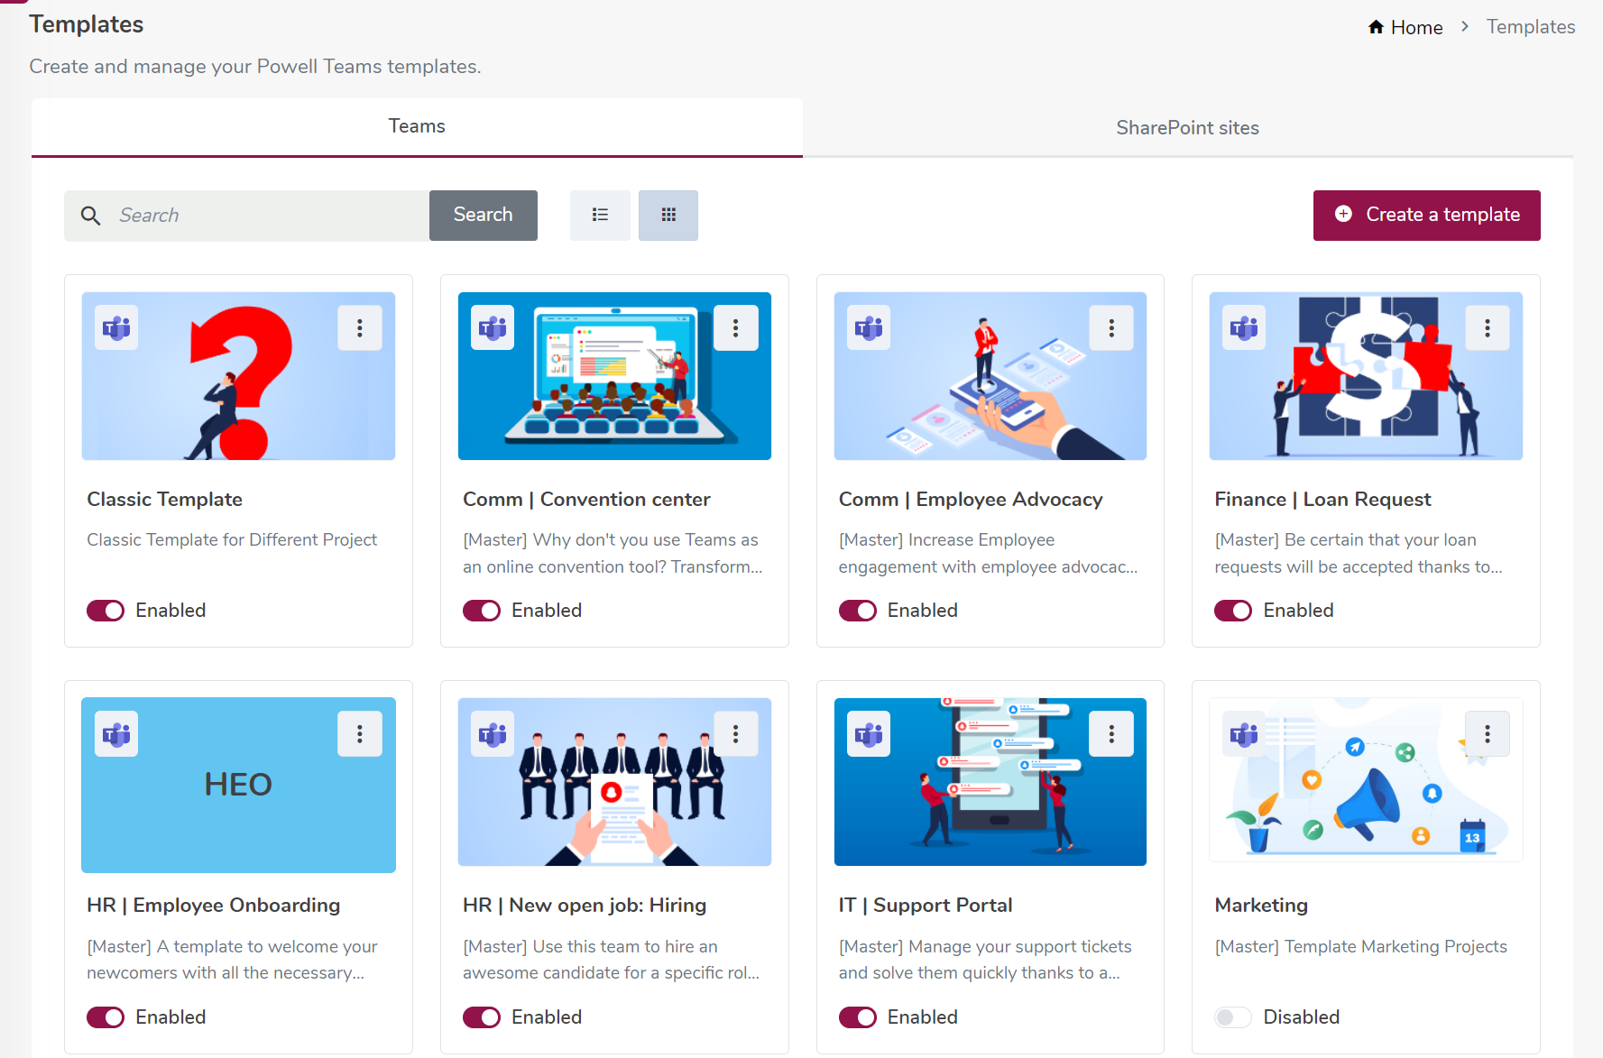1603x1058 pixels.
Task: Open the dollar puzzle thumbnail
Action: (1366, 376)
